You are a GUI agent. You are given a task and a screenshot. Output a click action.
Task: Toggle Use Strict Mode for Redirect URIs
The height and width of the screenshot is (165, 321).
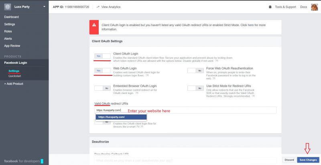click(x=195, y=88)
